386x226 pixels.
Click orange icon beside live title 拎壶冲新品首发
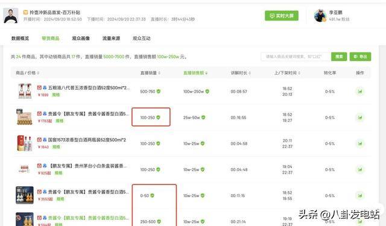click(x=25, y=12)
